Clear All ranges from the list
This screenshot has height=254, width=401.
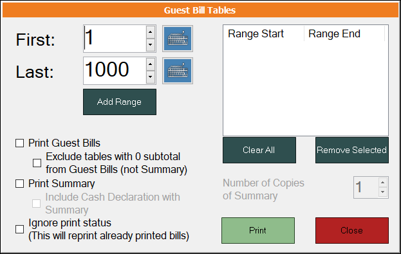259,150
